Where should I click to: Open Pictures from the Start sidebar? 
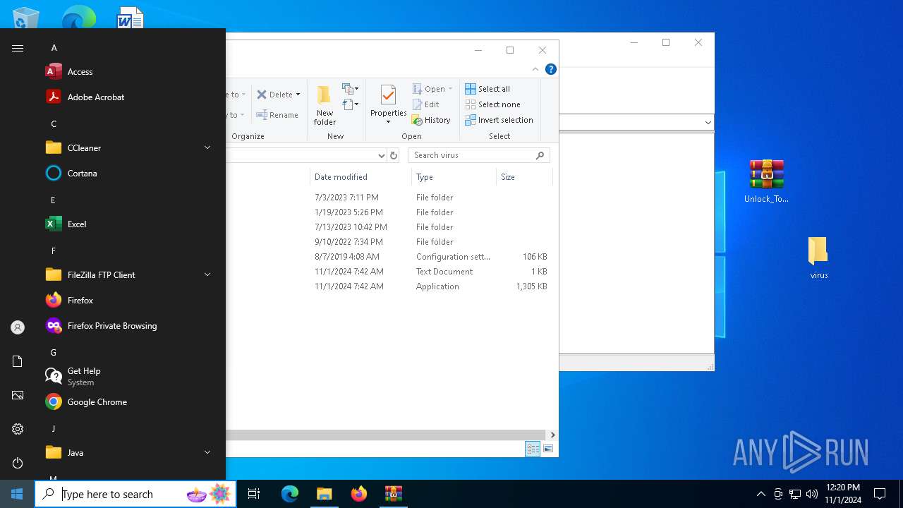[x=18, y=395]
